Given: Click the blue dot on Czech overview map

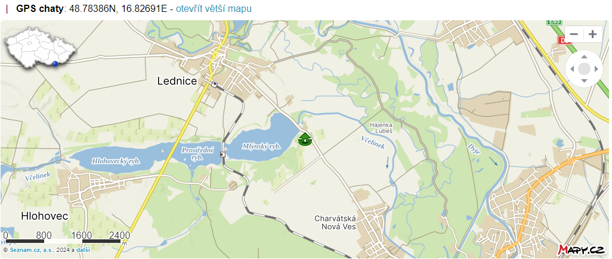Looking at the screenshot, I should click(x=55, y=64).
